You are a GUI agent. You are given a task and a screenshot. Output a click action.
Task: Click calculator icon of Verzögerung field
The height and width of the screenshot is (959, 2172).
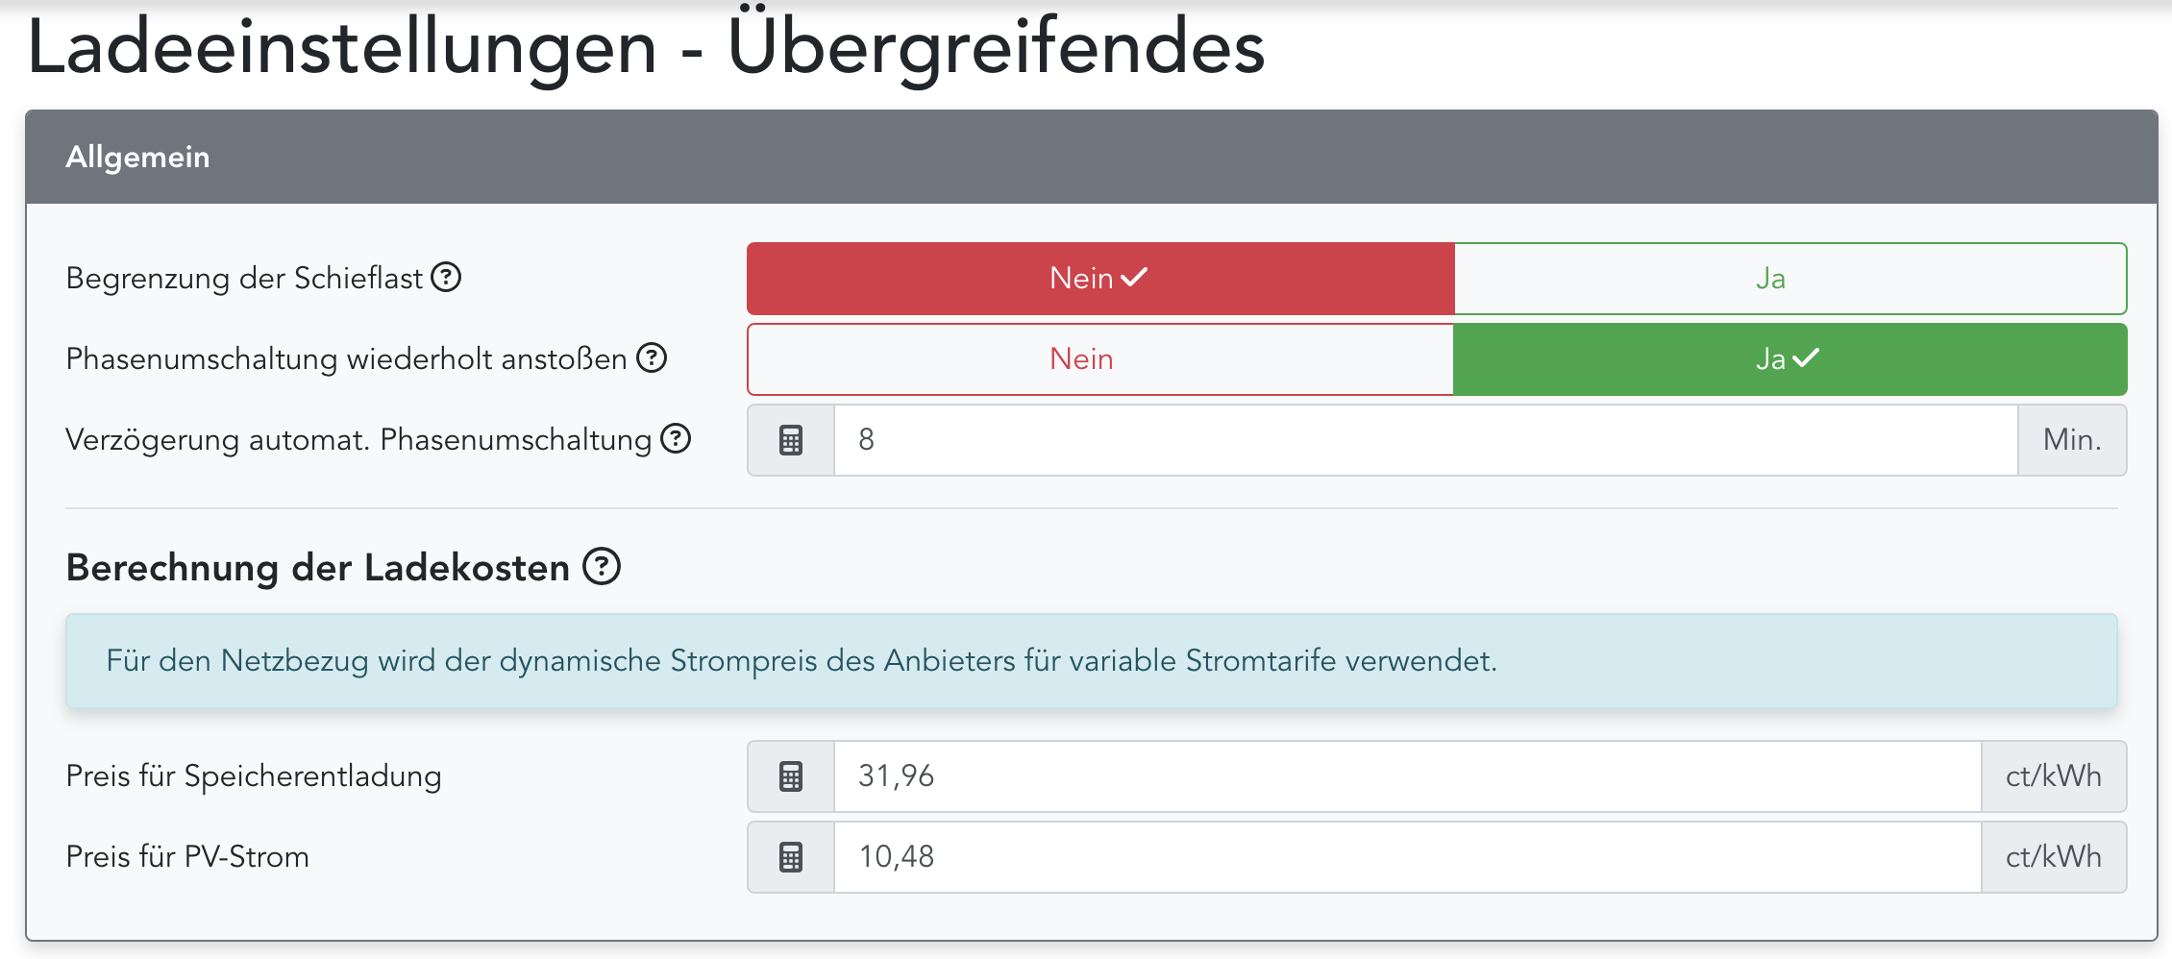791,440
